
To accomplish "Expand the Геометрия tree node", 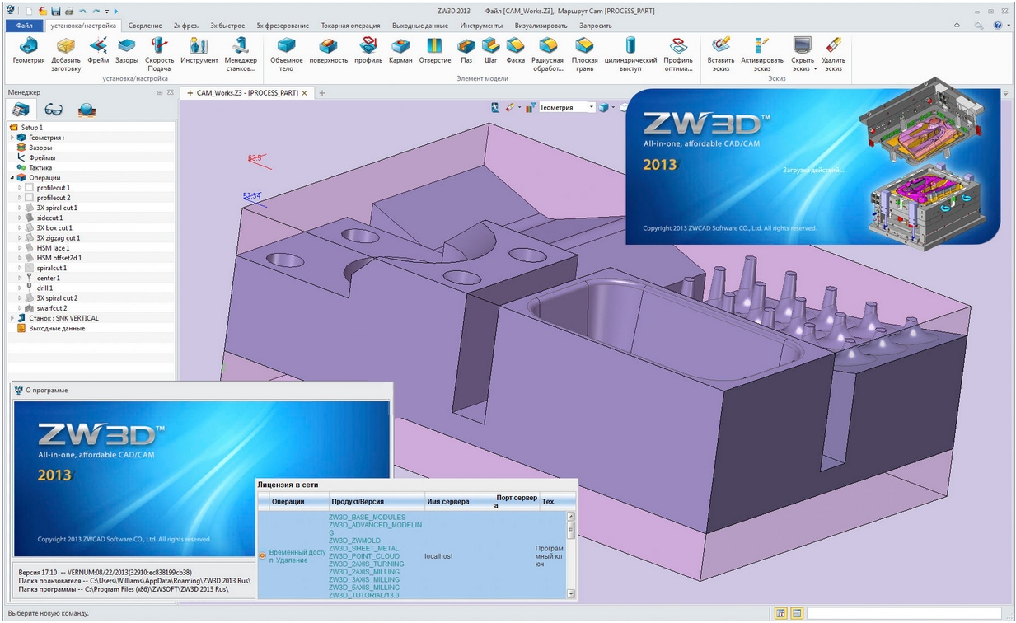I will [12, 138].
